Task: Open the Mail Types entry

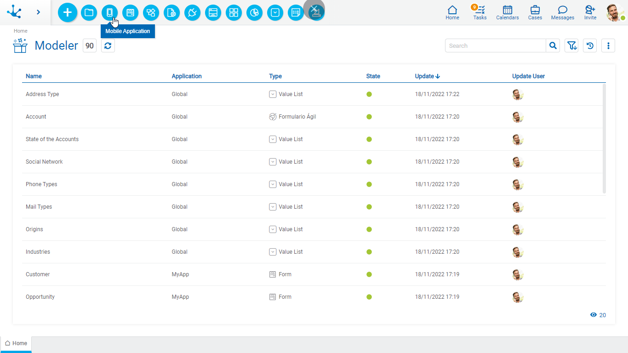Action: point(39,207)
